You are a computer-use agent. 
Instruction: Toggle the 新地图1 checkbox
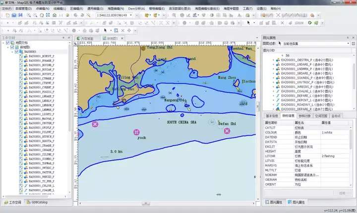[12, 47]
